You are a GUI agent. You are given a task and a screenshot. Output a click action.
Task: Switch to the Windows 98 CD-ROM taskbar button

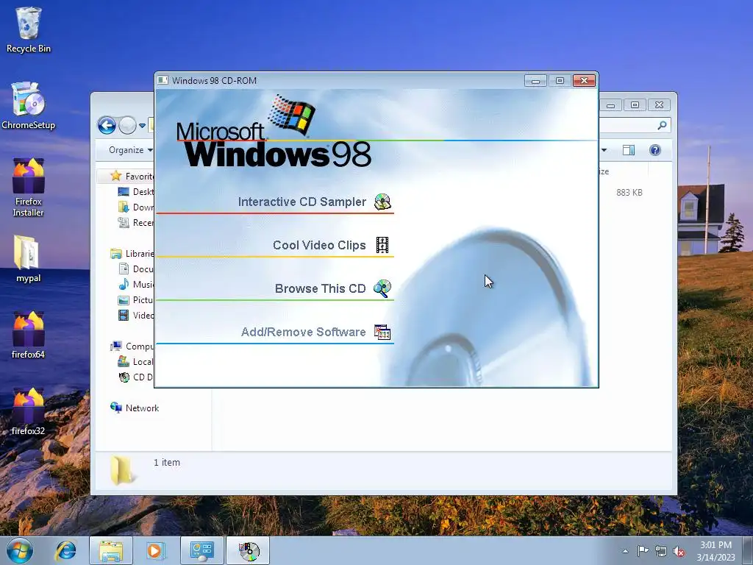[248, 551]
